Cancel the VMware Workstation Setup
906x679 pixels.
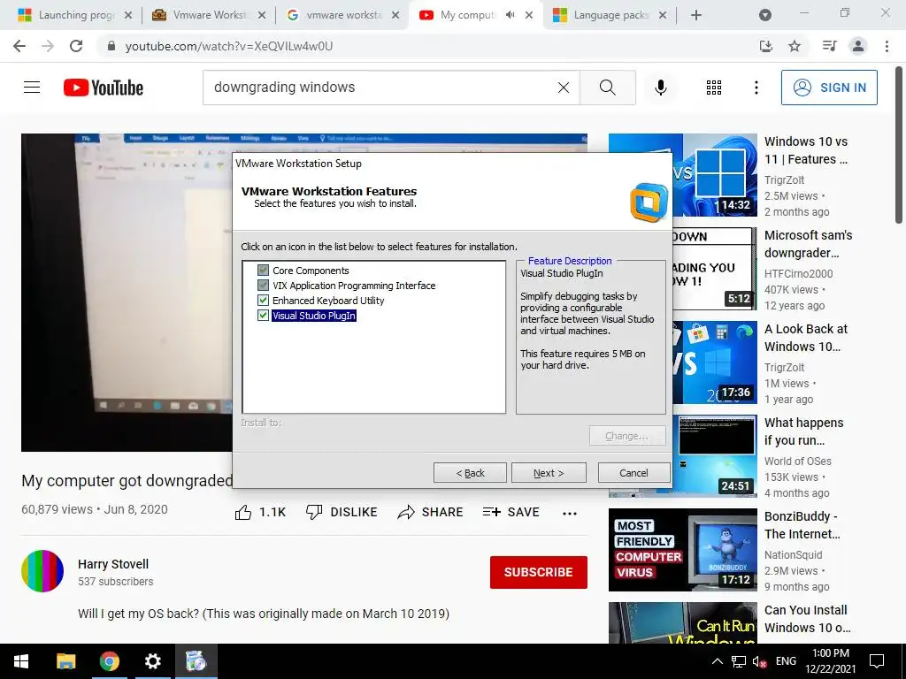pos(633,473)
